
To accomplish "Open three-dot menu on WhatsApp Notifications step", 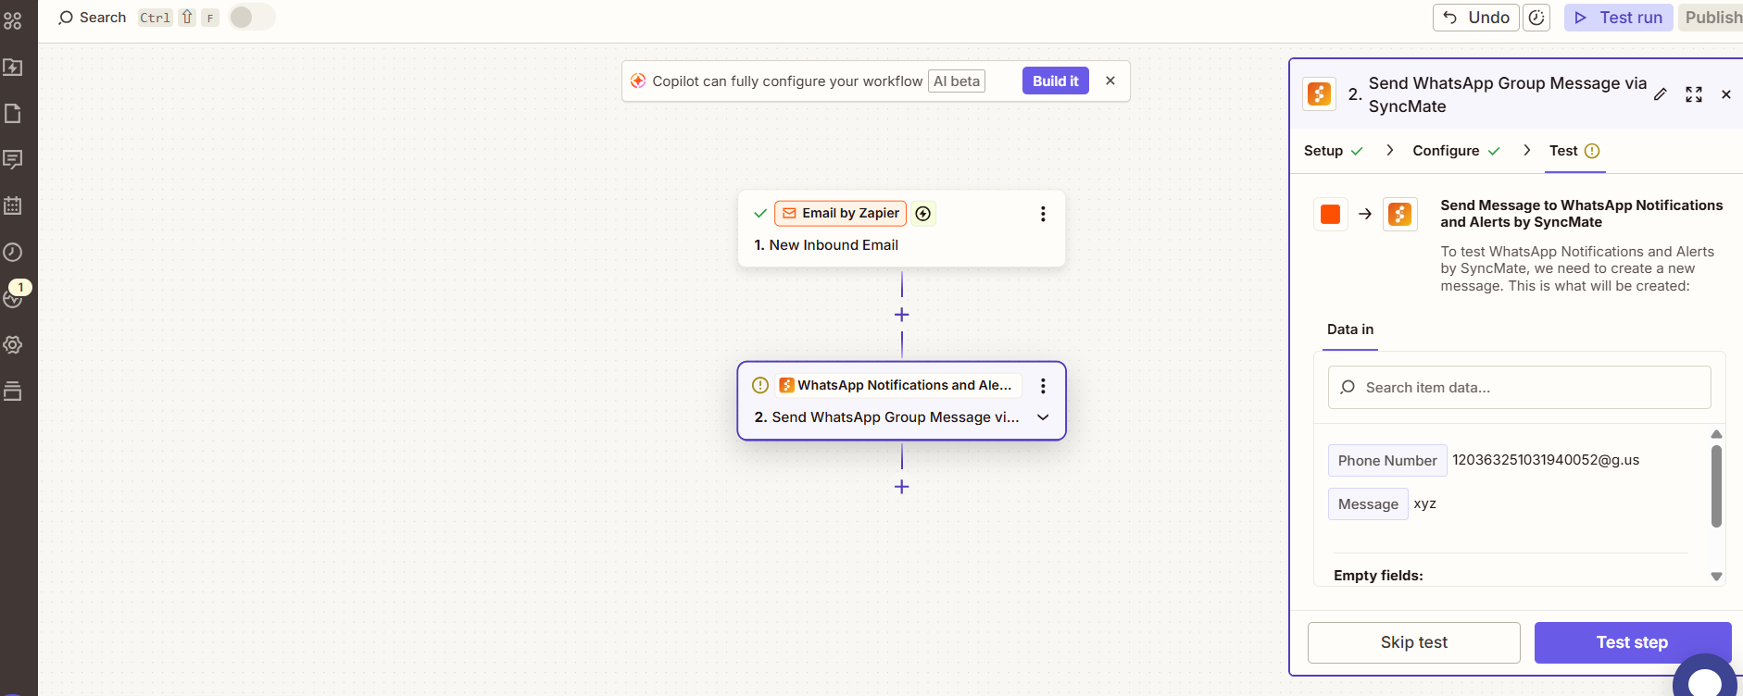I will point(1043,386).
